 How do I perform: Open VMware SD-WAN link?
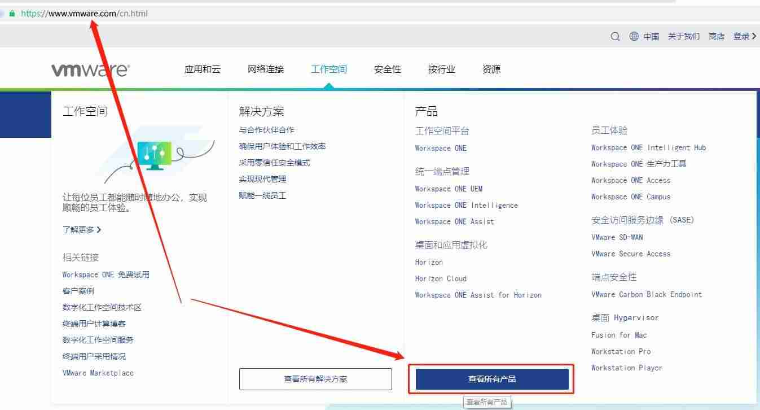617,237
